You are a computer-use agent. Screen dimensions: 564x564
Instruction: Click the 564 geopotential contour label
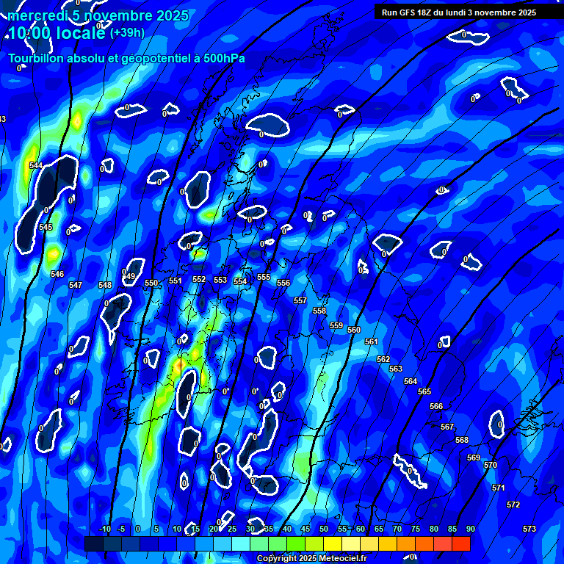pos(411,382)
